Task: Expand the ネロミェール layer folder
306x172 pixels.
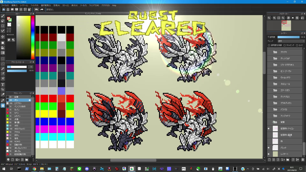Action: click(x=275, y=84)
